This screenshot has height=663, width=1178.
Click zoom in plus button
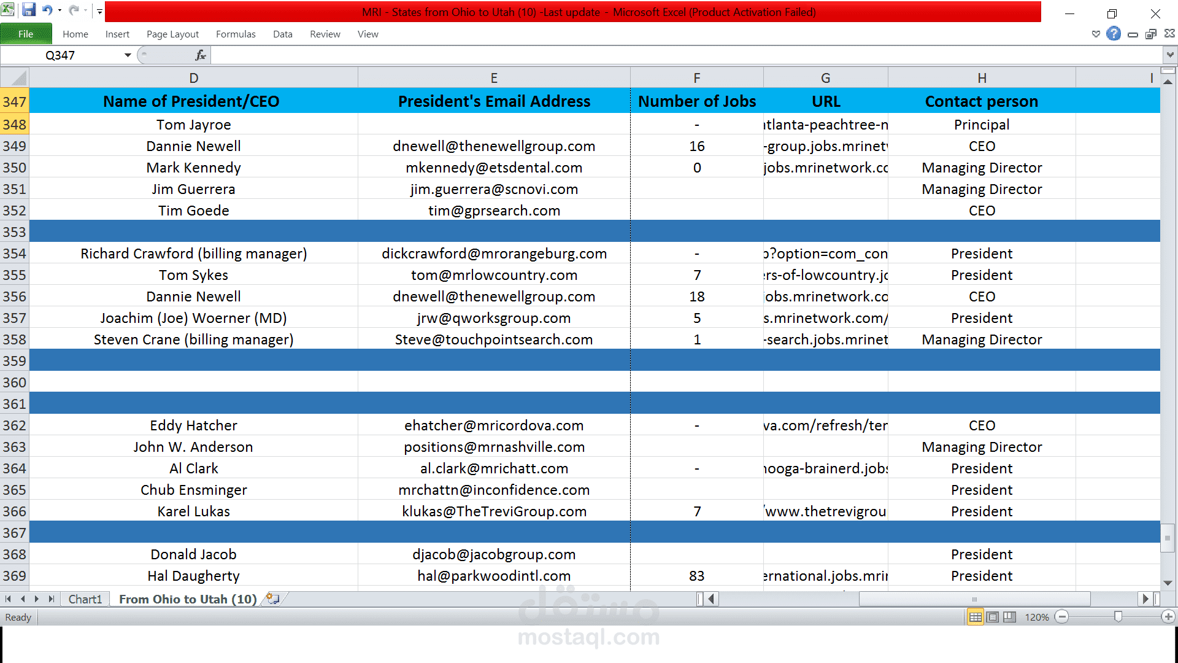pos(1168,617)
